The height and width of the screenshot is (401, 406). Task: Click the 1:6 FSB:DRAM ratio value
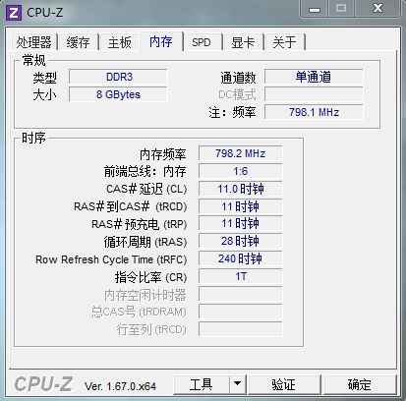point(240,171)
